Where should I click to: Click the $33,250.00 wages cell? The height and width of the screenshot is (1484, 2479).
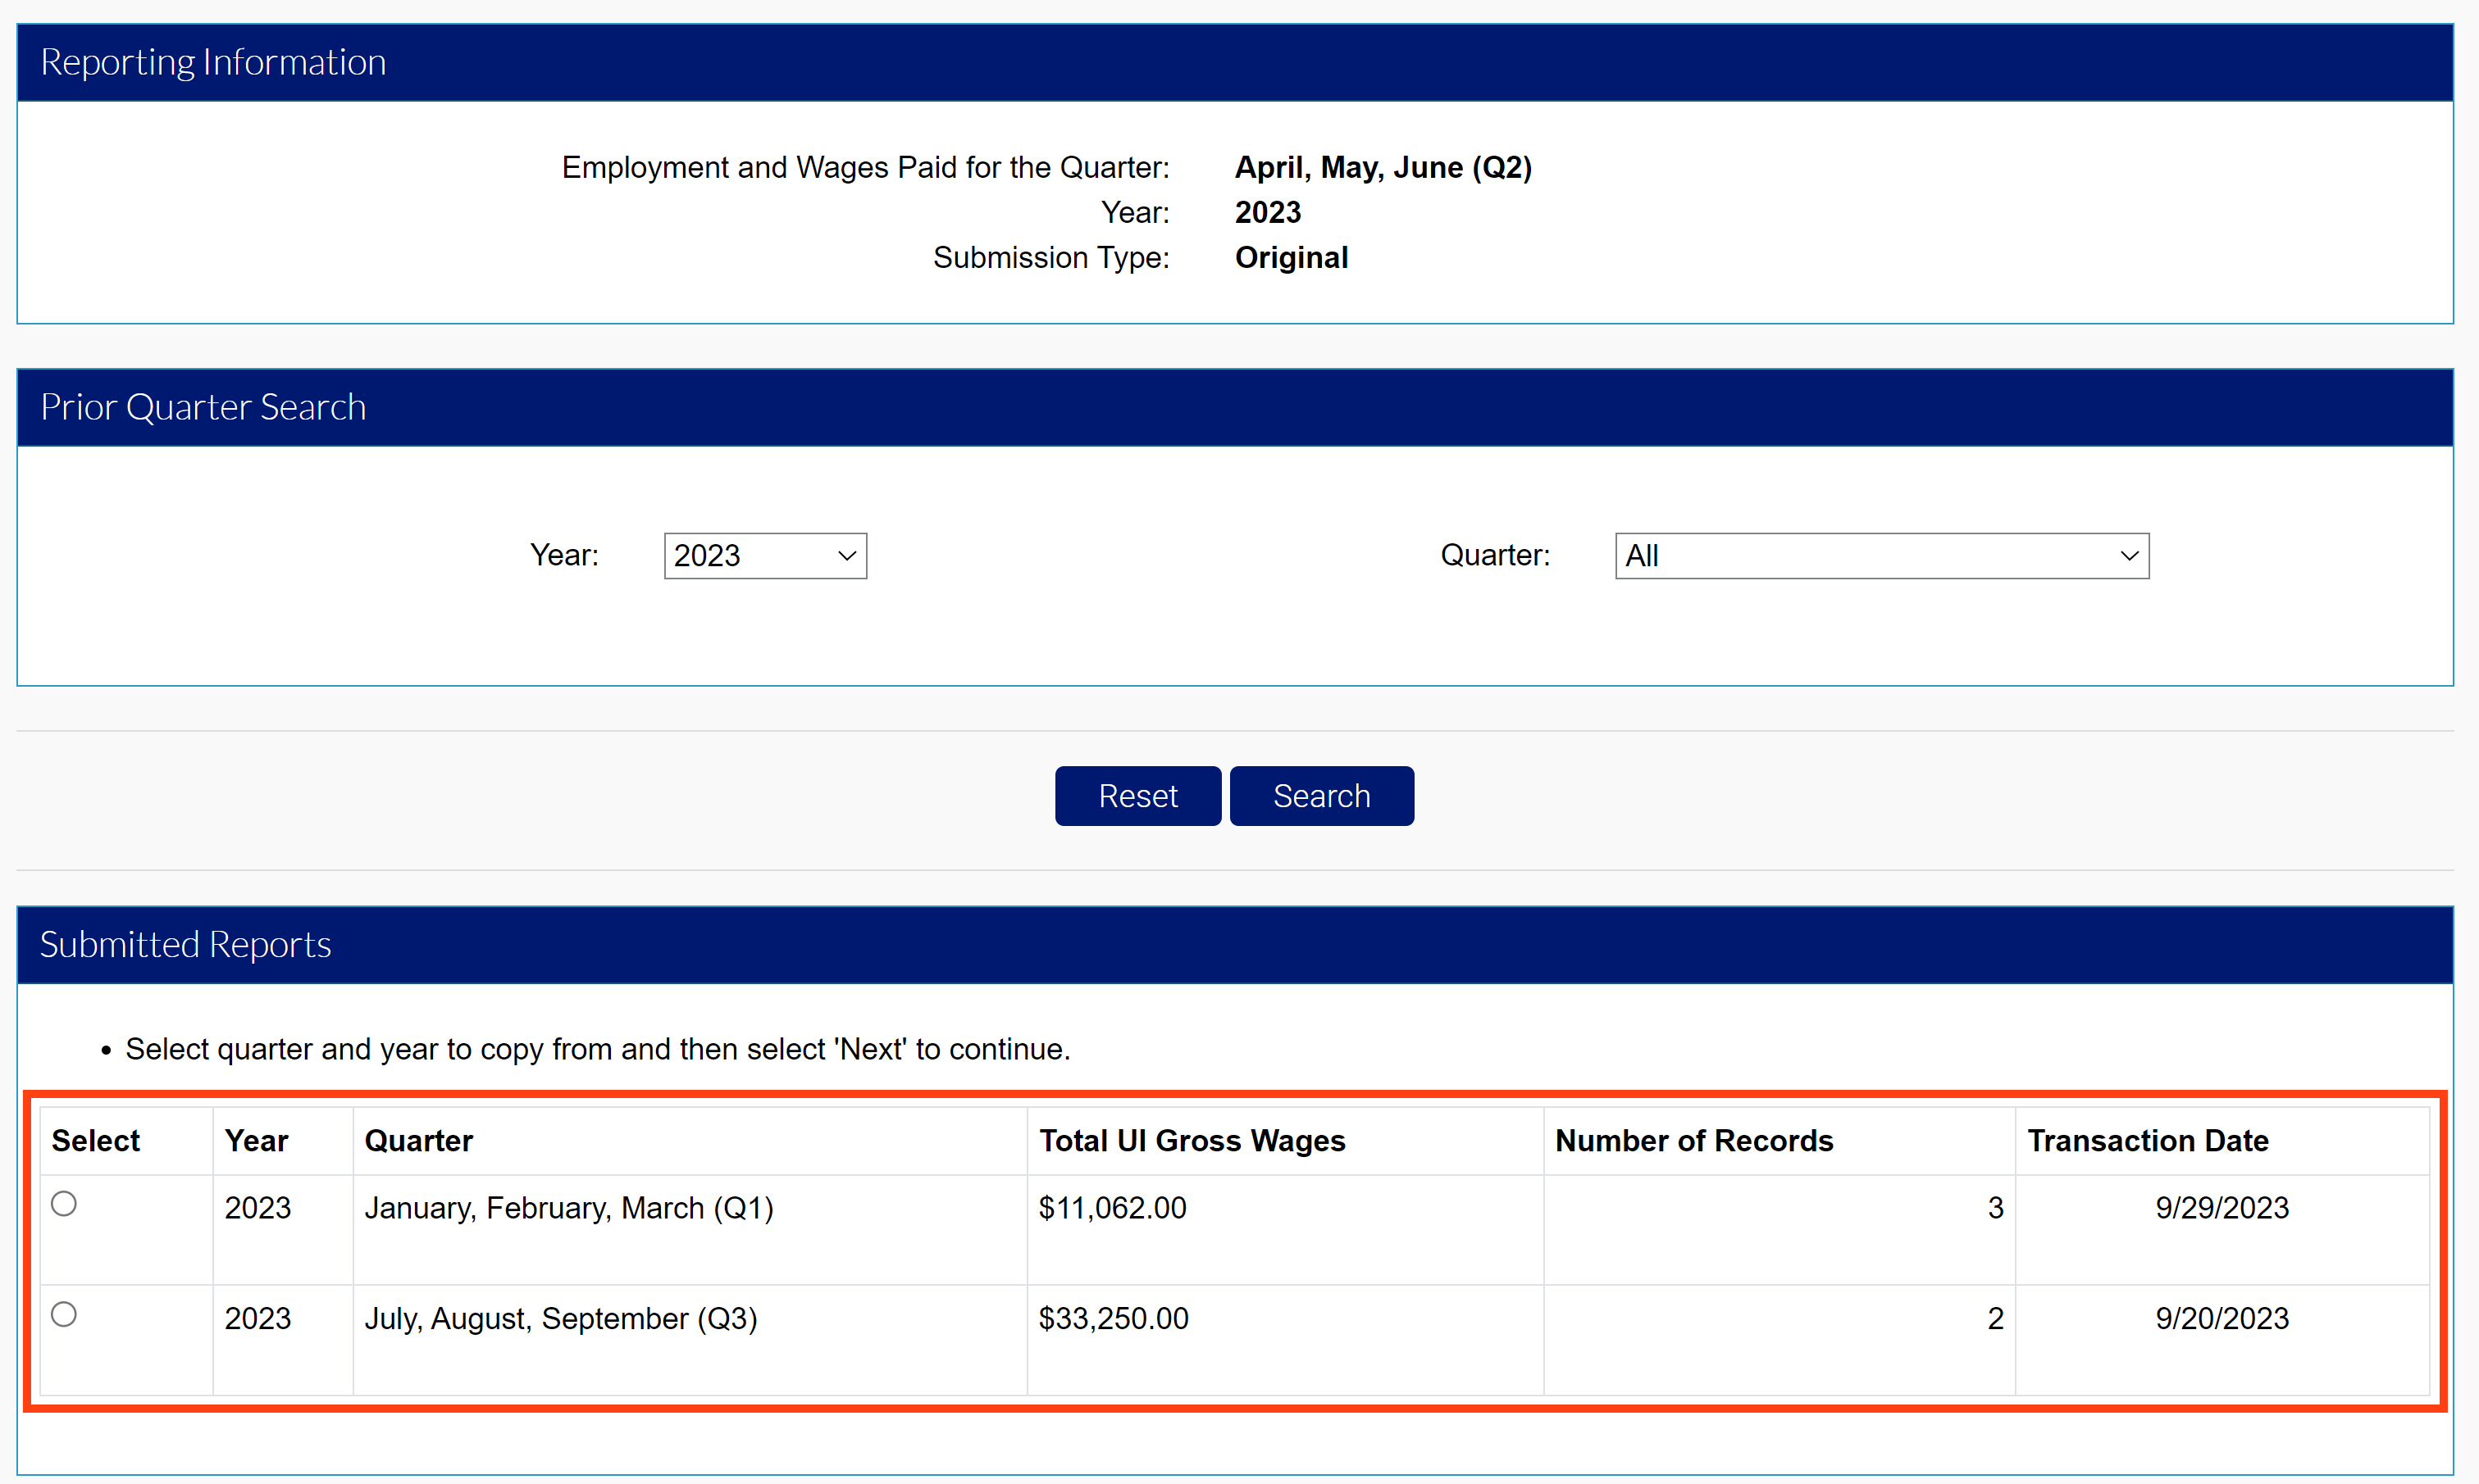point(1113,1318)
